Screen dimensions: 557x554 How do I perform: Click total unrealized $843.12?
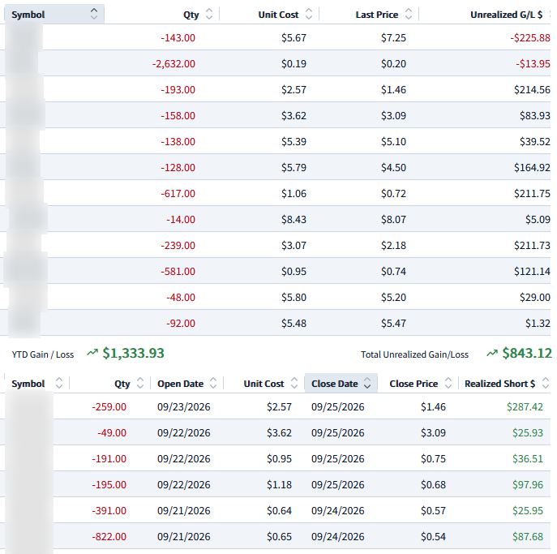pyautogui.click(x=527, y=353)
